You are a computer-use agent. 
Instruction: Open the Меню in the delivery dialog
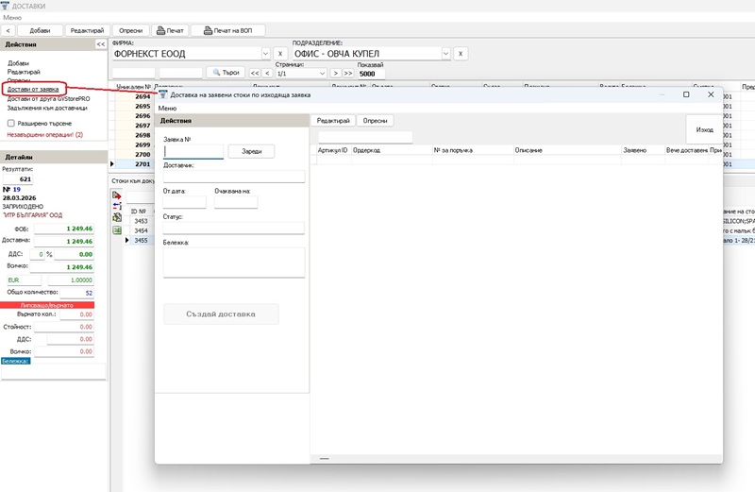click(x=167, y=109)
